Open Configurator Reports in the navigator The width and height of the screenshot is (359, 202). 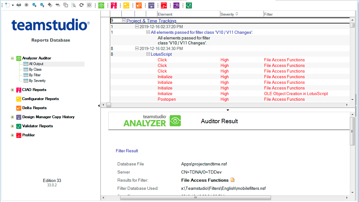coord(40,99)
